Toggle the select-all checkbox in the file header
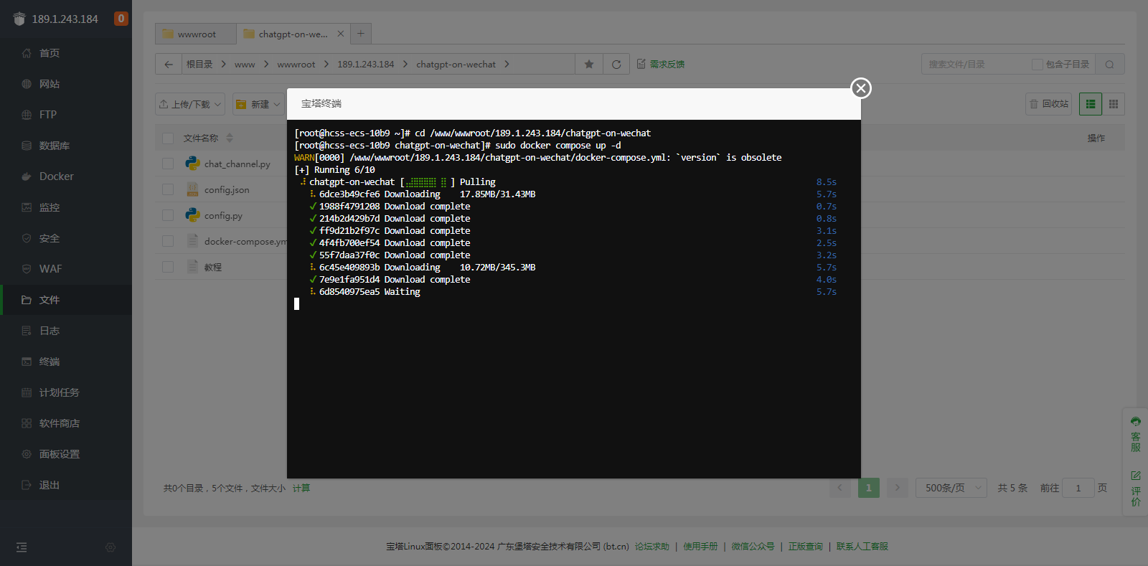Viewport: 1148px width, 566px height. coord(168,138)
